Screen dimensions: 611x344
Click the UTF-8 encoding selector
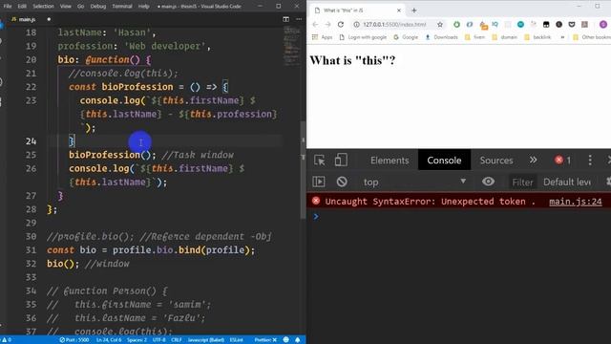click(x=159, y=340)
